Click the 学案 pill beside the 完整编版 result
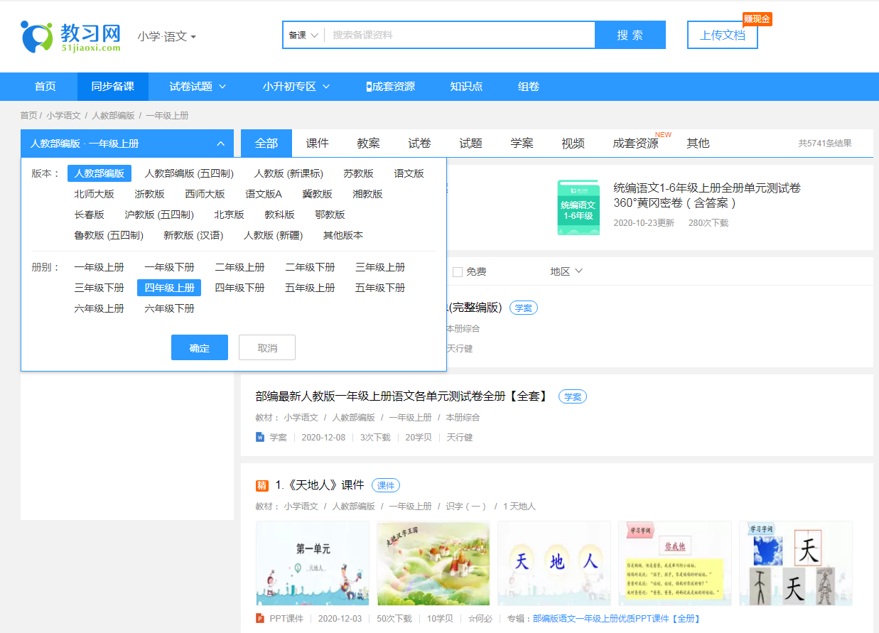The height and width of the screenshot is (633, 879). tap(523, 307)
